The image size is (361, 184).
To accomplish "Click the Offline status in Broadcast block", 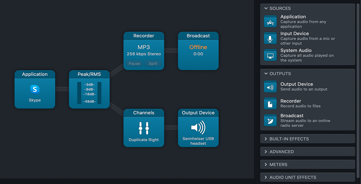I will pos(198,47).
